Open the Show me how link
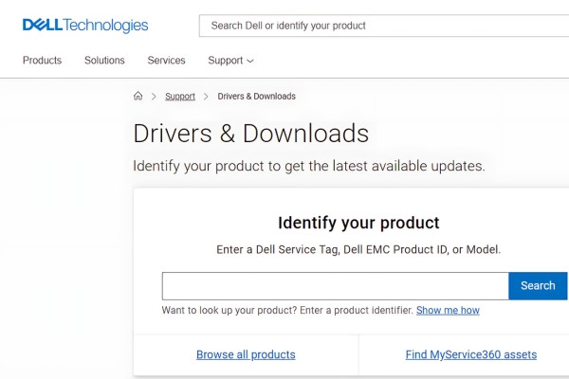Screen dimensions: 569x379 point(448,311)
